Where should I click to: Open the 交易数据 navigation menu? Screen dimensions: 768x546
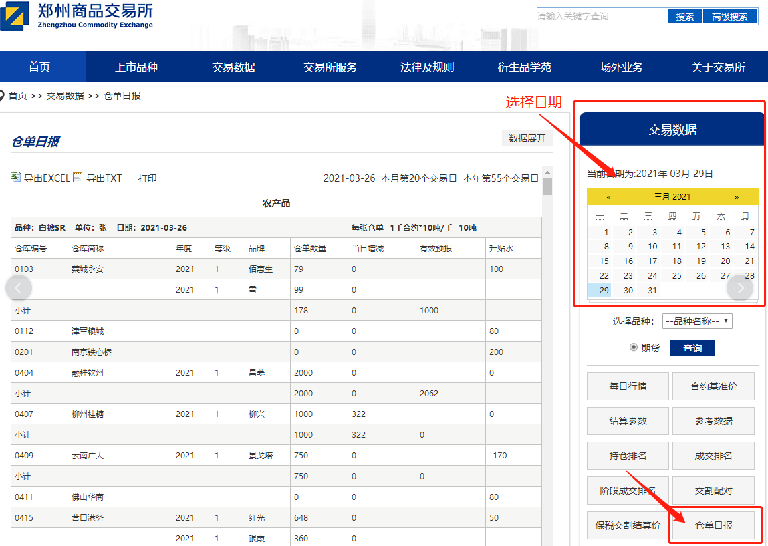[x=233, y=67]
